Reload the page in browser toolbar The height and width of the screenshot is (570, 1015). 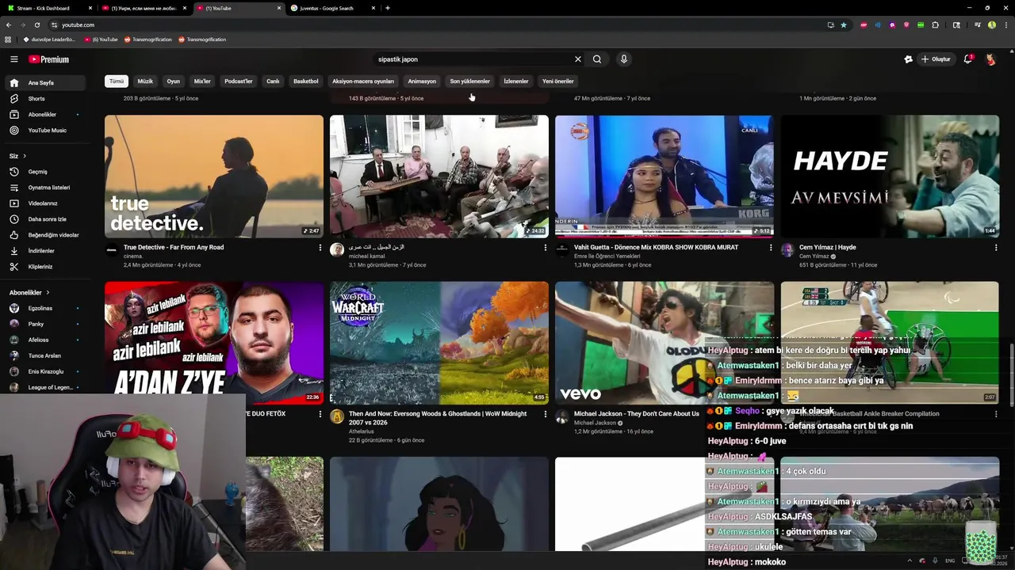point(36,25)
